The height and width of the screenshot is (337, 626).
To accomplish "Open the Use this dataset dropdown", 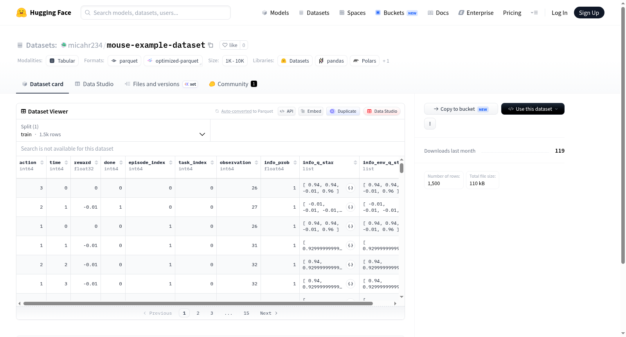I will [x=533, y=109].
